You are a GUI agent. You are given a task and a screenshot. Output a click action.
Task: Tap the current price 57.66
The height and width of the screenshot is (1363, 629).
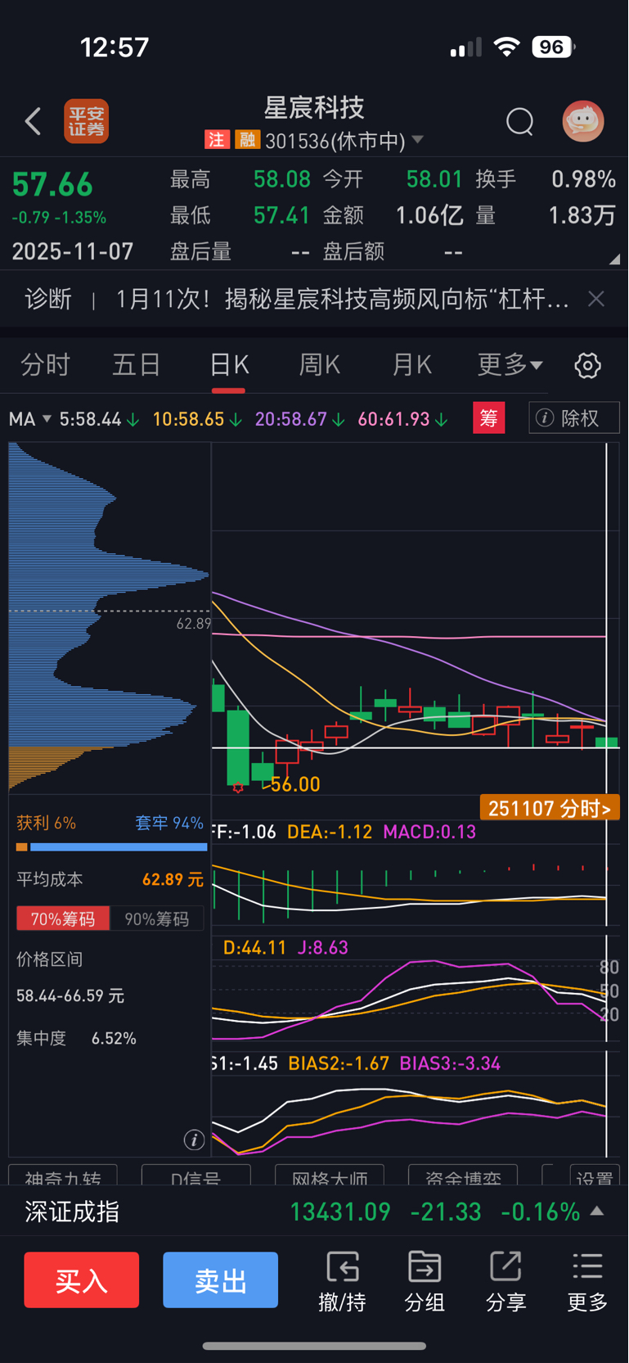(x=52, y=185)
